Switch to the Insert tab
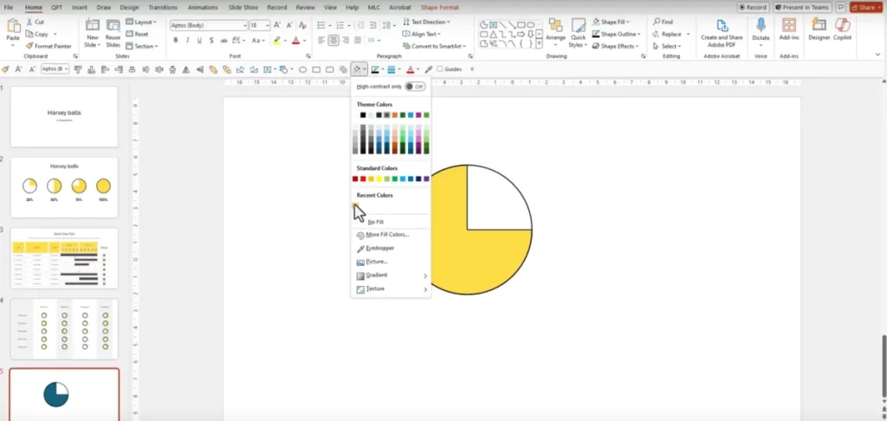The image size is (887, 421). (x=80, y=7)
